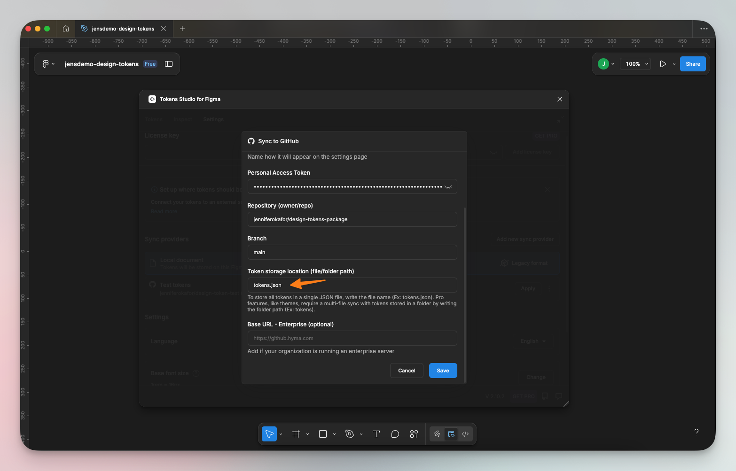Expand the Frame tool options chevron
This screenshot has width=736, height=471.
308,434
